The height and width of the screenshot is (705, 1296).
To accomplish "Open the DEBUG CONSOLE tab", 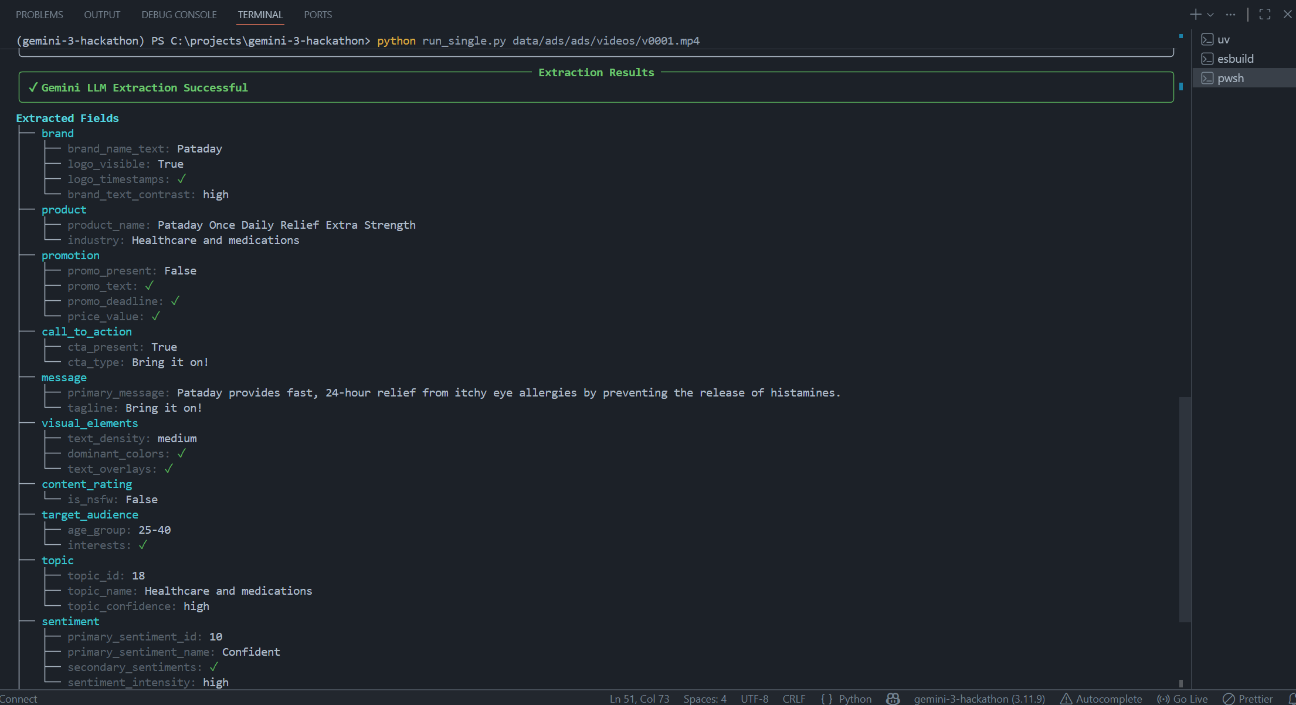I will pyautogui.click(x=179, y=15).
